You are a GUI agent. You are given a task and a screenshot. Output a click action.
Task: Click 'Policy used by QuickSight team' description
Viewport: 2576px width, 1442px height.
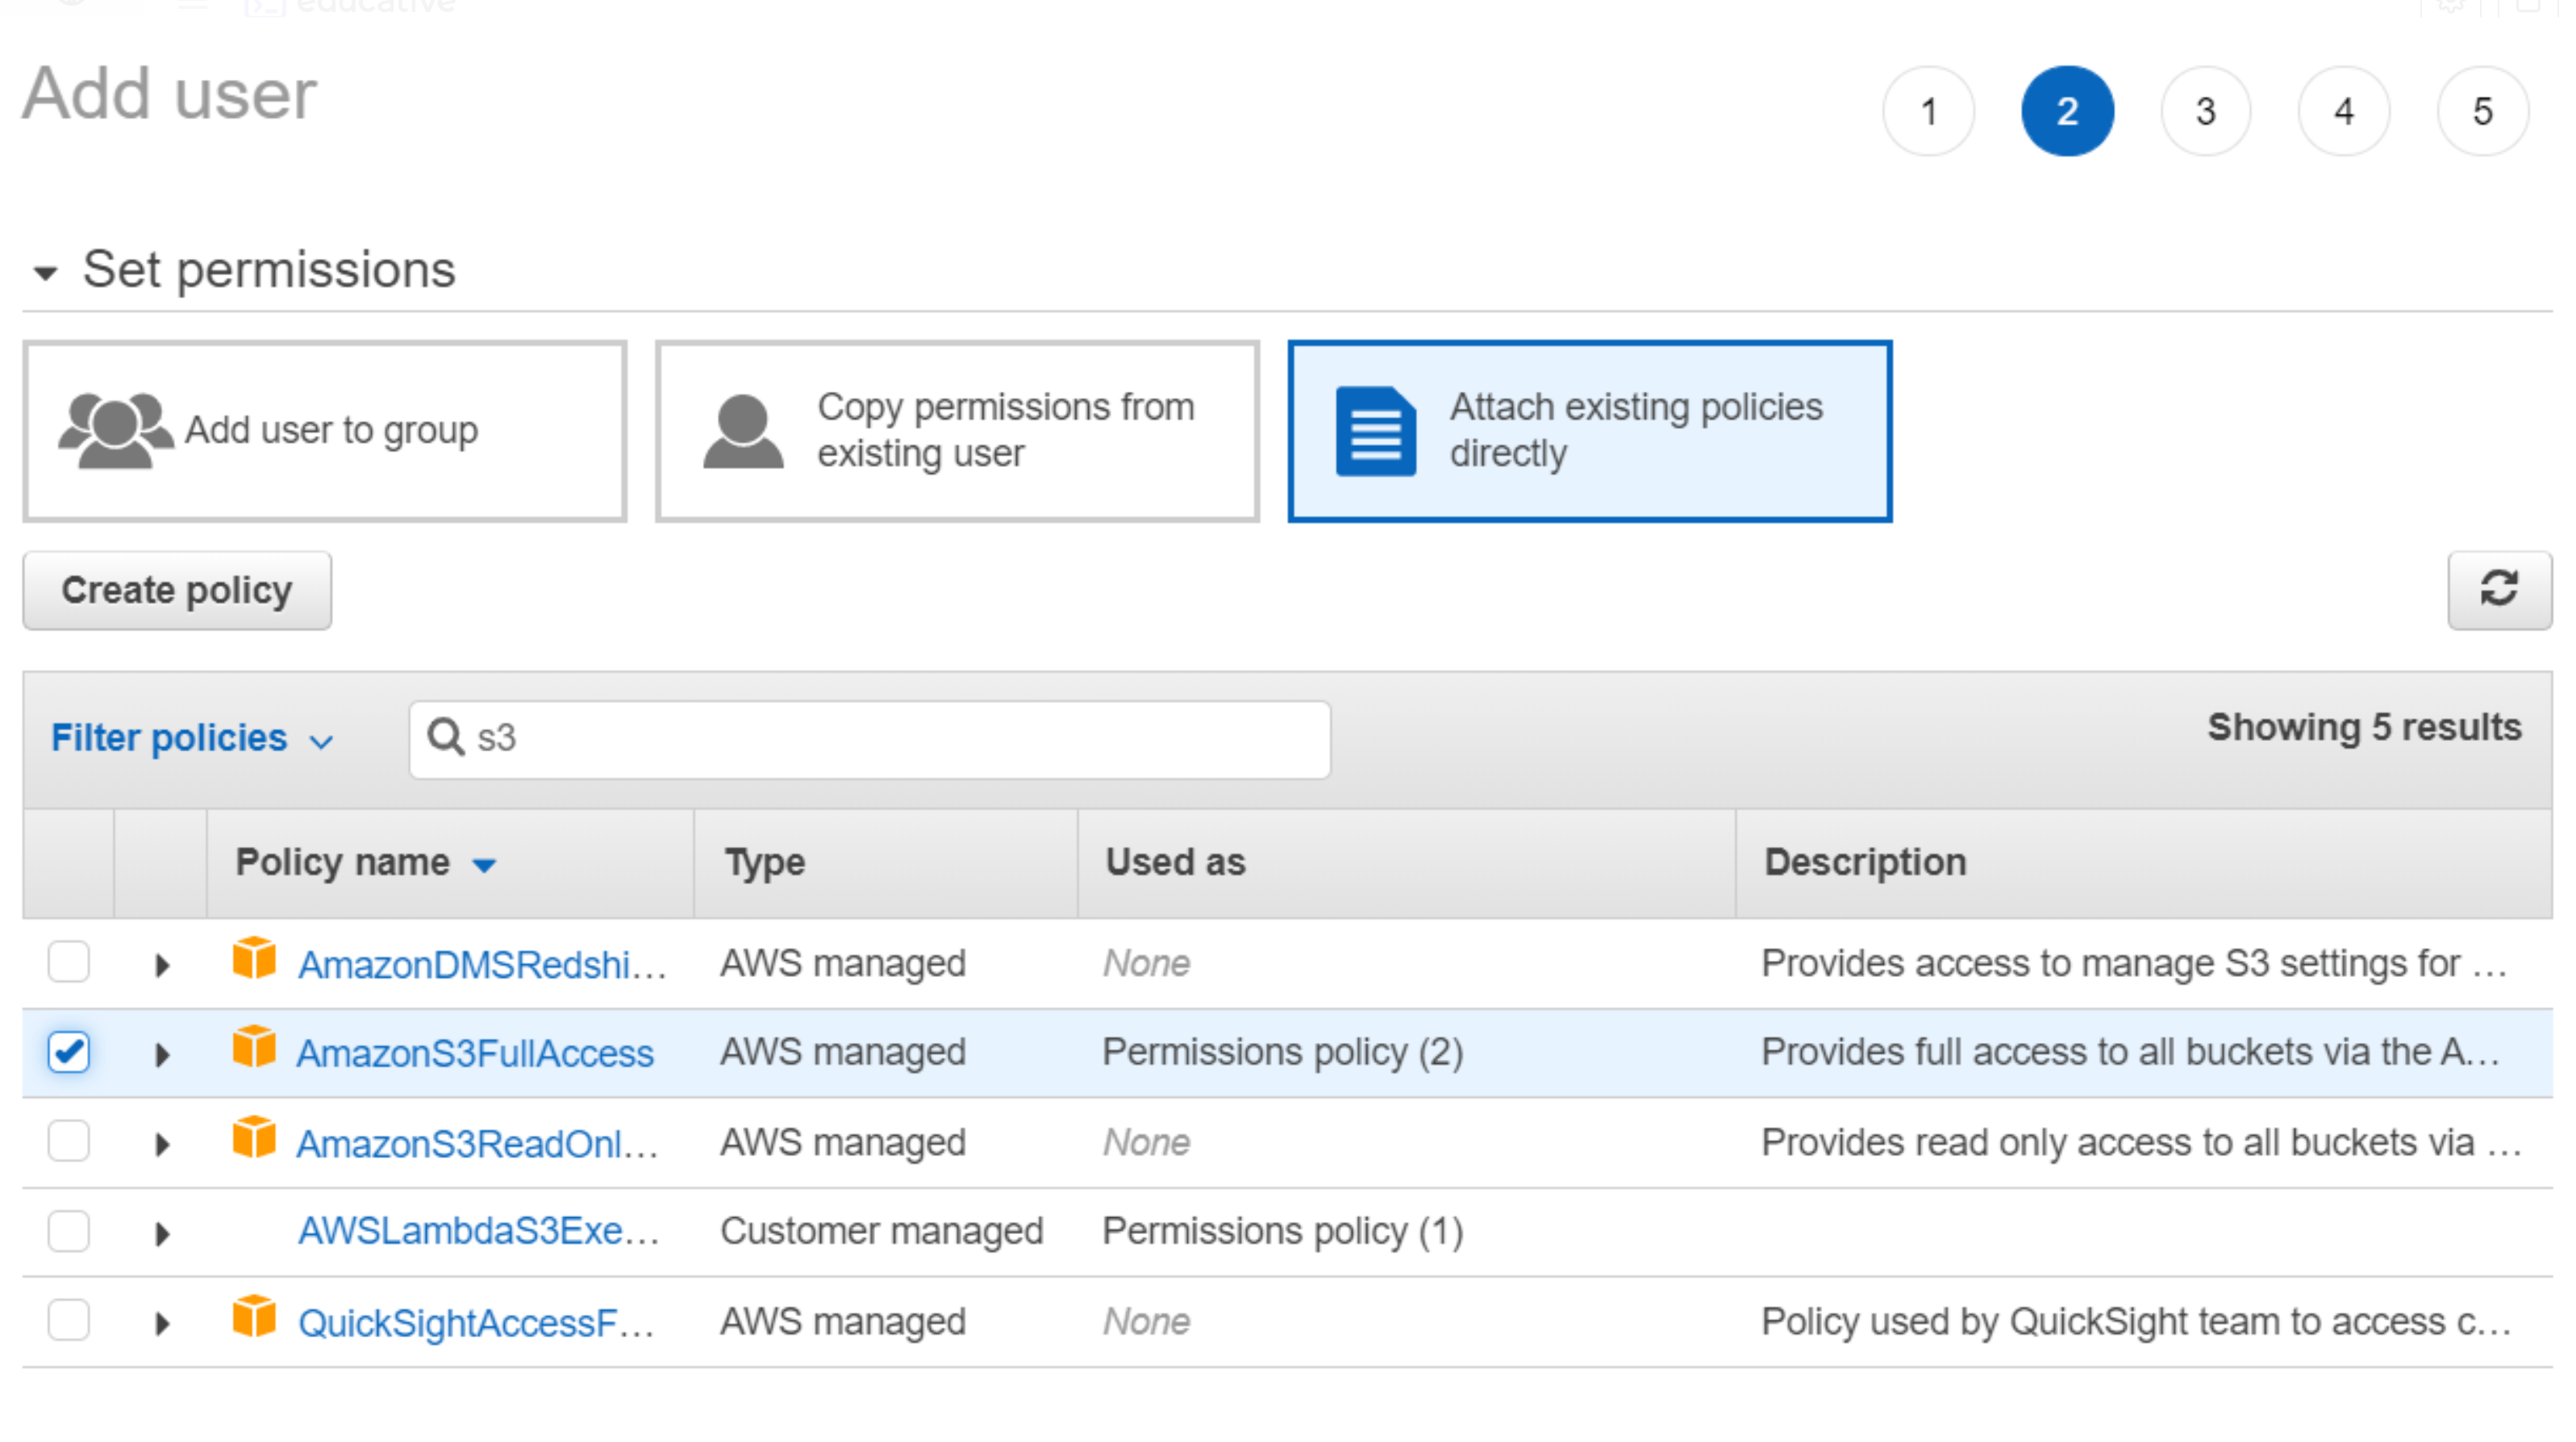point(2136,1322)
